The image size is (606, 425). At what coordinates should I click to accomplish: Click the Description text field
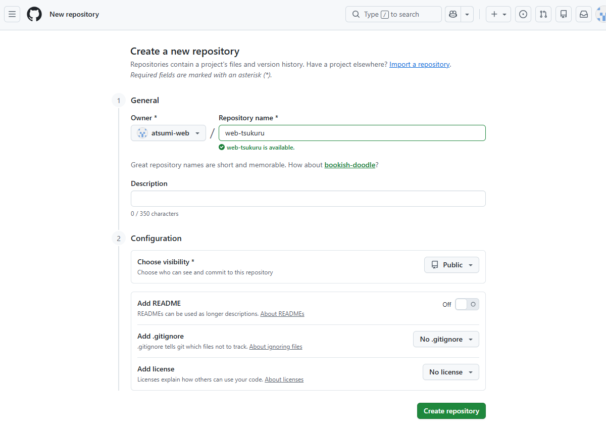tap(308, 199)
